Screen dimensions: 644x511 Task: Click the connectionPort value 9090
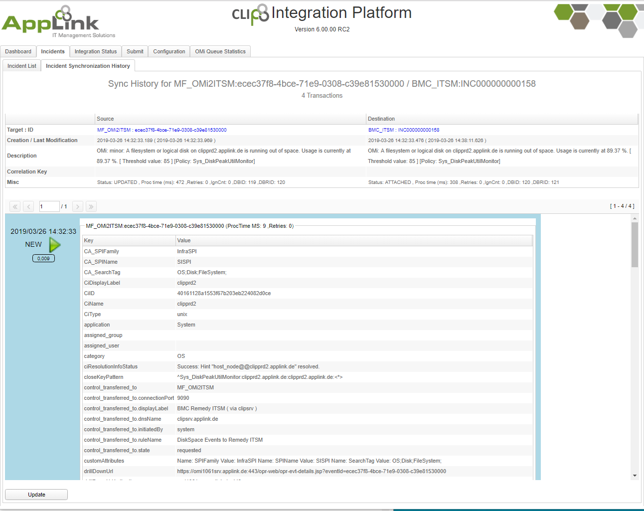(x=183, y=398)
